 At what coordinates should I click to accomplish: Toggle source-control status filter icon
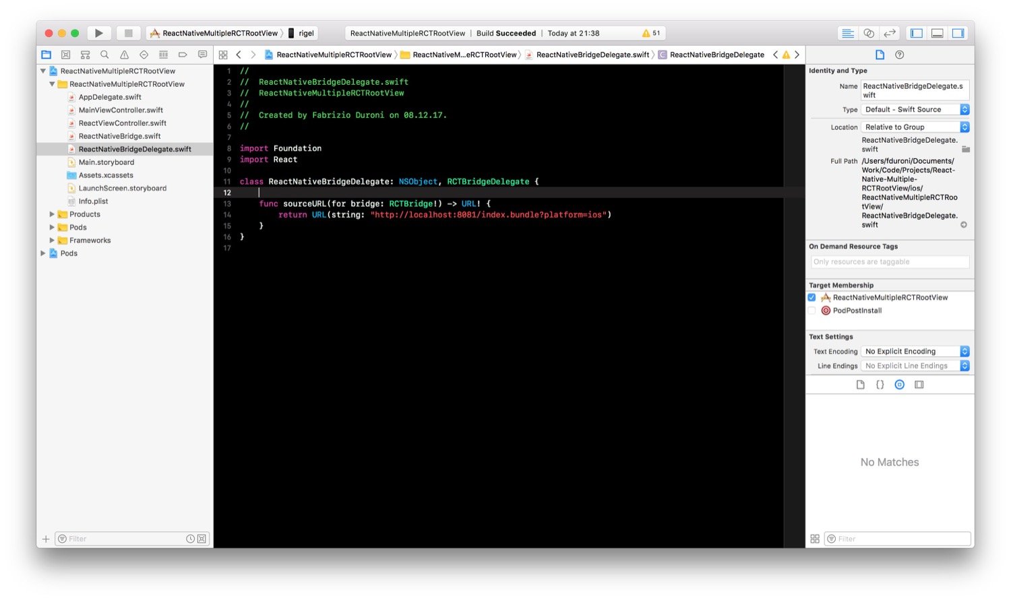pos(202,539)
